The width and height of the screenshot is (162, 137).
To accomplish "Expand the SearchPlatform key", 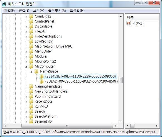I will tap(26, 117).
